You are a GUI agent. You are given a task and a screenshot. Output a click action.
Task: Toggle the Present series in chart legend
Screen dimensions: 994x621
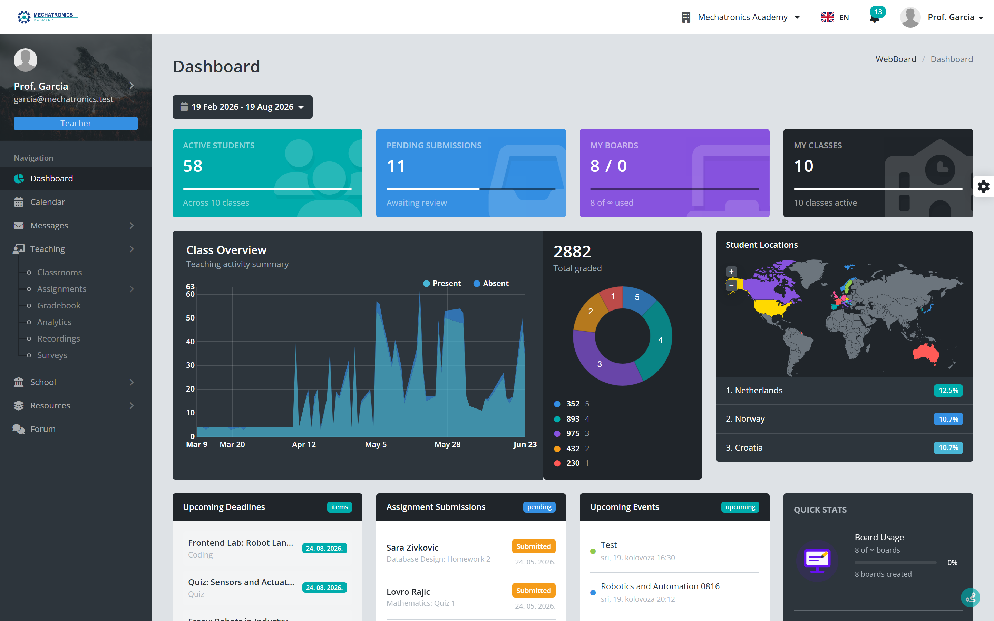[x=442, y=283]
